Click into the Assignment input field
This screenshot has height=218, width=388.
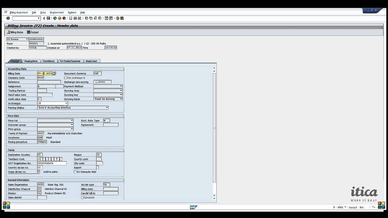pyautogui.click(x=50, y=86)
